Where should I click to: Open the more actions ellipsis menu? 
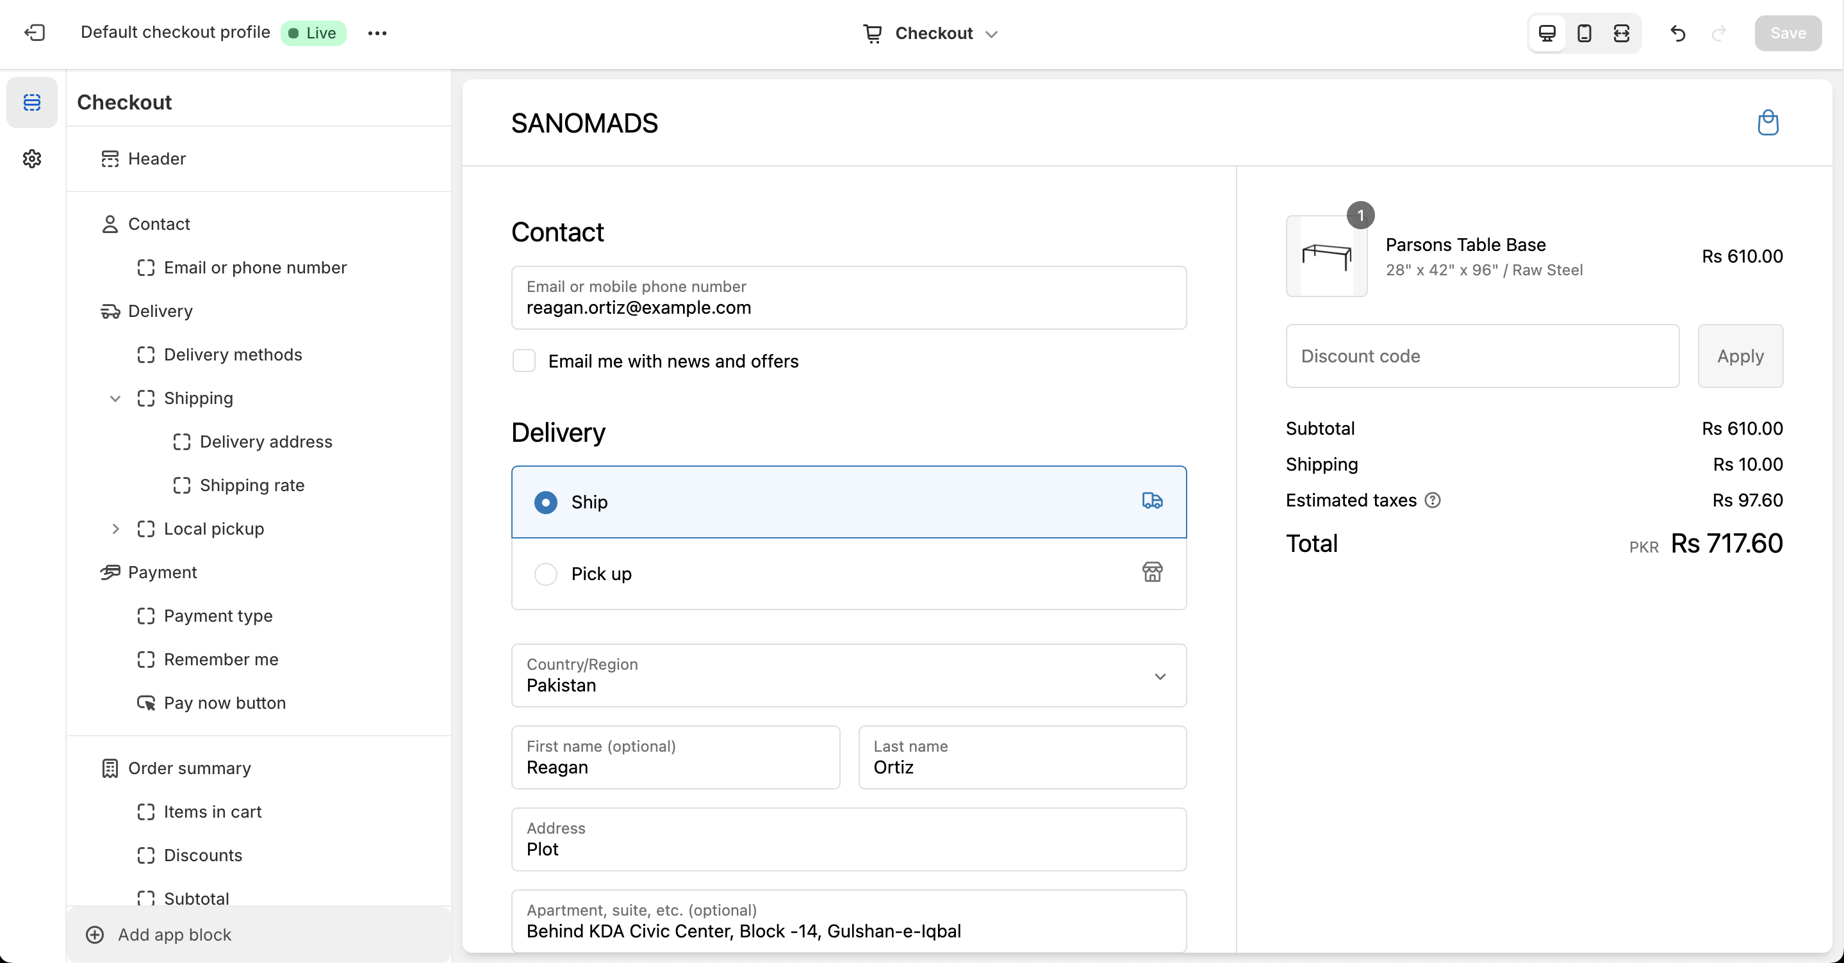click(377, 33)
